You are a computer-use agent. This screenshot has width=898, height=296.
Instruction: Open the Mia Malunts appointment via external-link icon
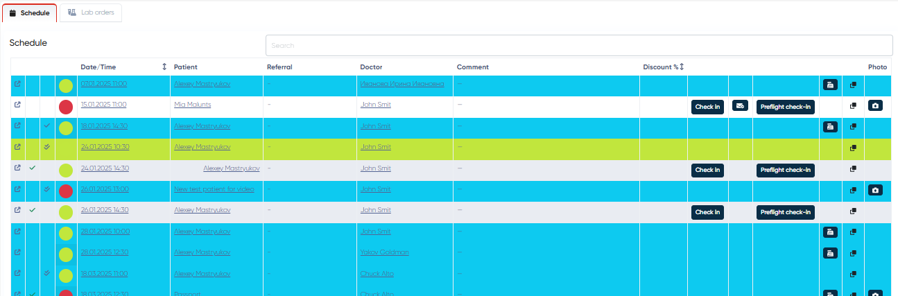click(x=17, y=105)
